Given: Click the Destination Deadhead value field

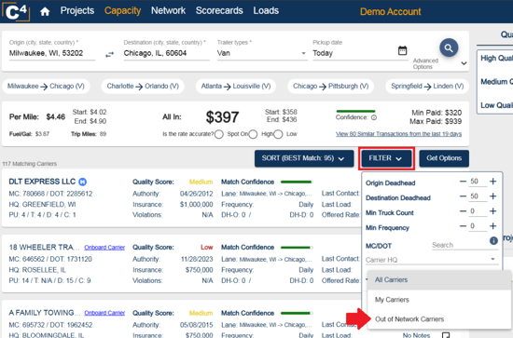Looking at the screenshot, I should [478, 196].
